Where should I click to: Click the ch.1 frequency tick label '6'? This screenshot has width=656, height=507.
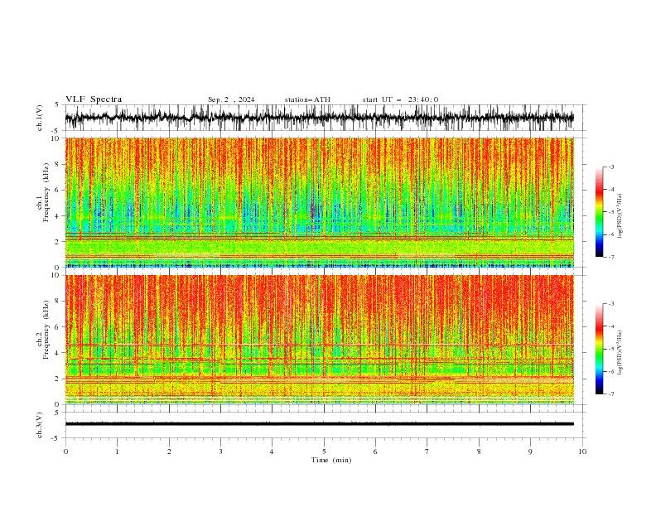click(58, 191)
